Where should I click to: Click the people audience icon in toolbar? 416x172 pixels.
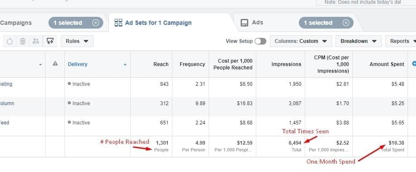coord(36,41)
